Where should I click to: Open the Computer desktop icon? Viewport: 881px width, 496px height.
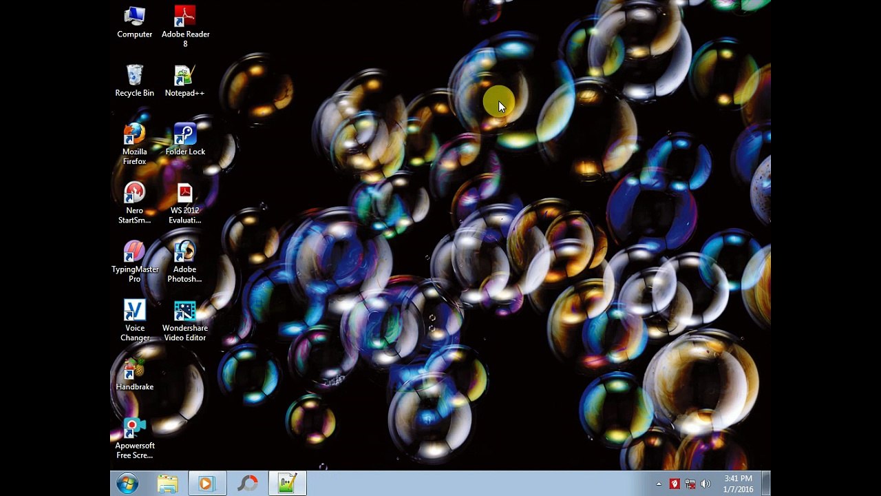pos(134,22)
